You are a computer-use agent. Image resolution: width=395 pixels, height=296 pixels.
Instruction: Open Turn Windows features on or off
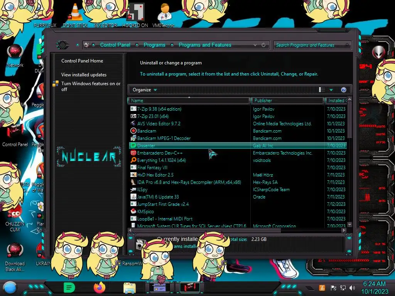[91, 86]
